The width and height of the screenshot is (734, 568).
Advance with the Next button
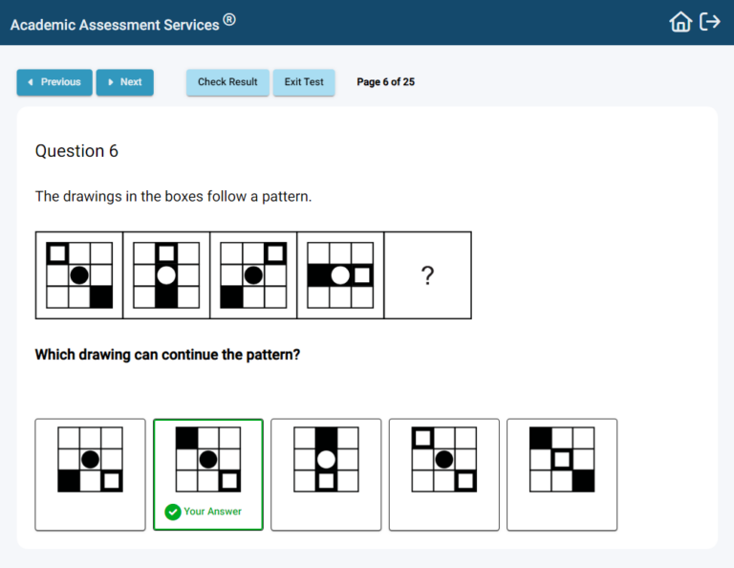pos(124,82)
